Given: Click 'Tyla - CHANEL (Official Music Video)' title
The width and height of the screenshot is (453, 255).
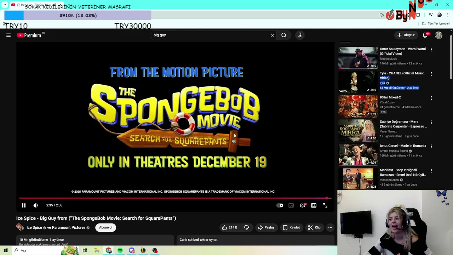Looking at the screenshot, I should point(402,75).
